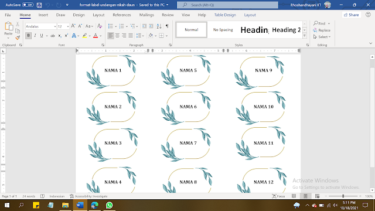The height and width of the screenshot is (211, 375).
Task: Switch to Read Mode view icon
Action: pos(294,196)
